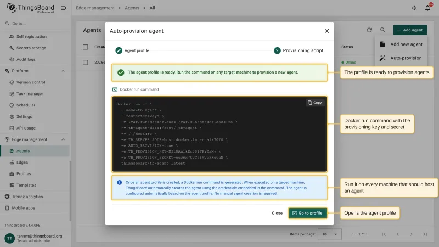Click the Go to search field
439x247 pixels.
tap(35, 23)
